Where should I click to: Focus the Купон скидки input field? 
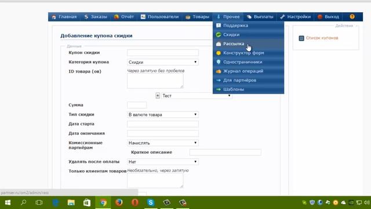163,53
